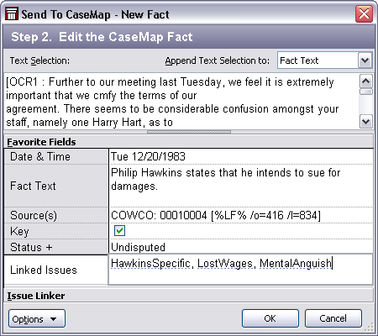Click the Cancel button

click(x=333, y=318)
